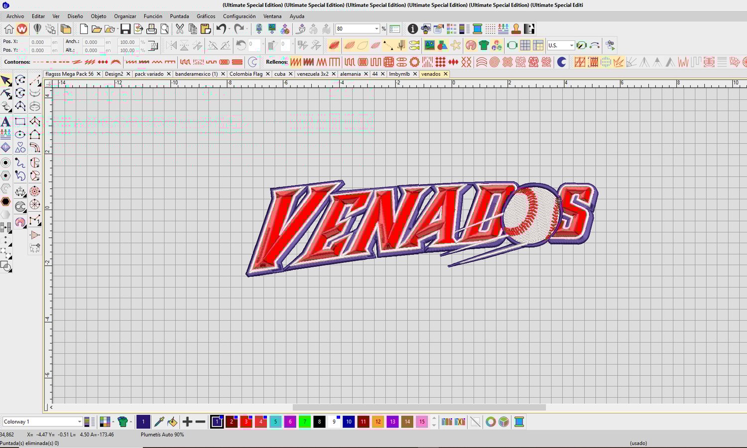Click the paint bucket fill icon
The width and height of the screenshot is (747, 448).
coord(172,422)
